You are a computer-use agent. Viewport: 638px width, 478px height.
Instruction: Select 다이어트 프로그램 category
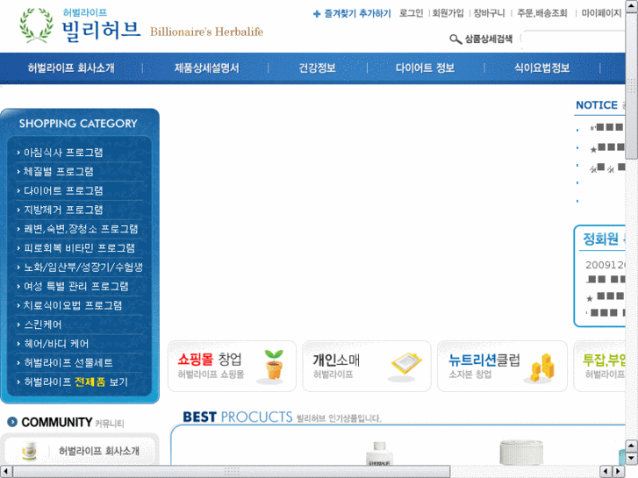coord(63,191)
